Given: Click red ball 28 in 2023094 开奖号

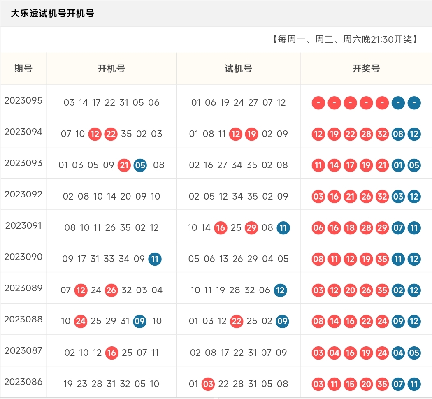Looking at the screenshot, I should pyautogui.click(x=366, y=134).
